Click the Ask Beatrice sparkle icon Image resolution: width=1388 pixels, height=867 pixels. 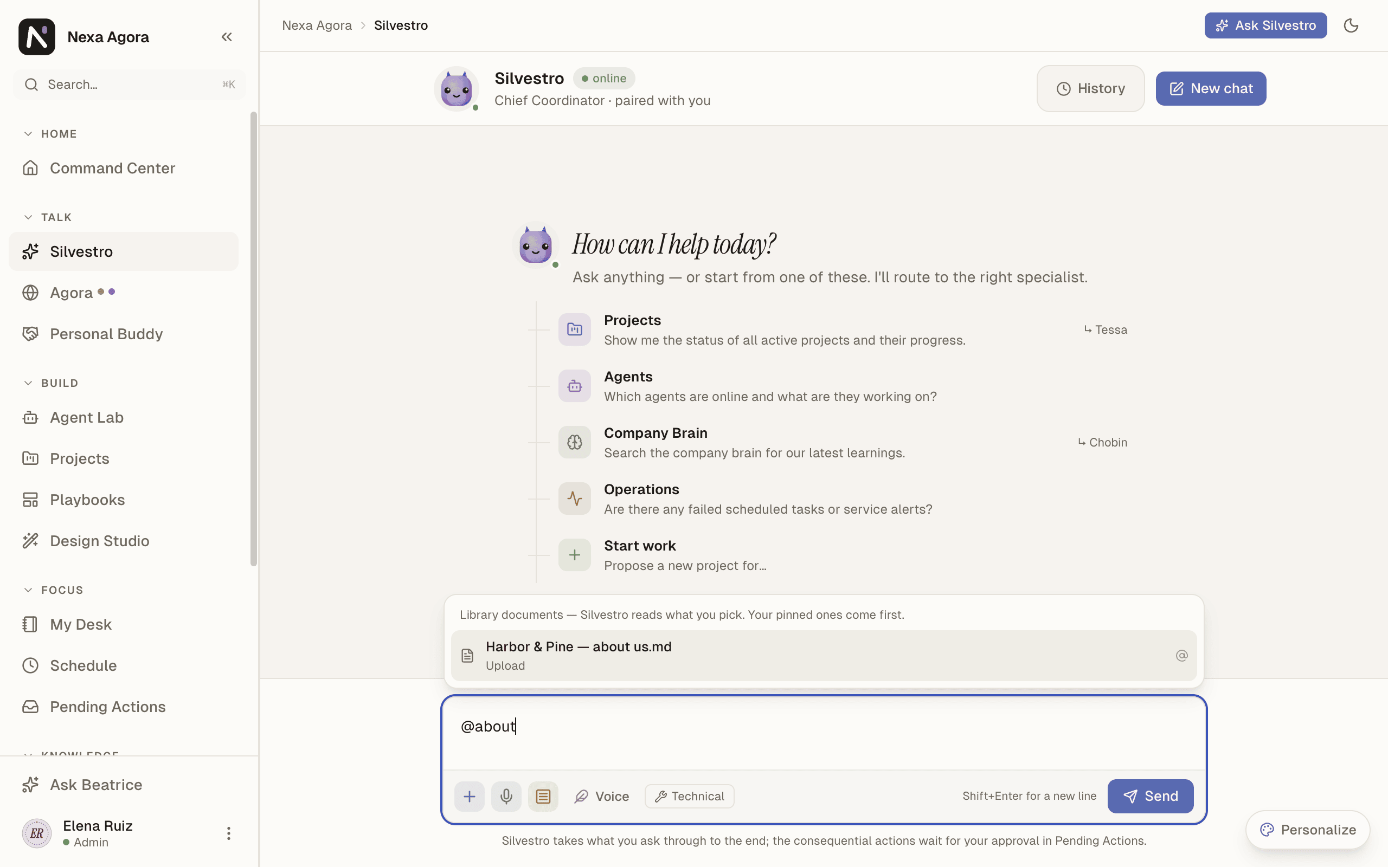[30, 785]
